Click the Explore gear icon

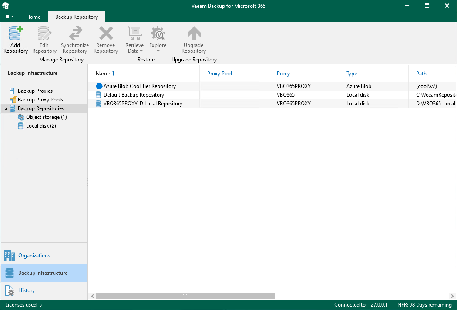[x=158, y=33]
